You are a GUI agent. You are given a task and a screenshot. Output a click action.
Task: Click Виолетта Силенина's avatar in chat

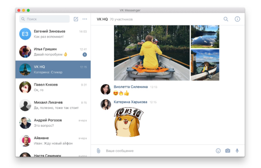point(106,89)
